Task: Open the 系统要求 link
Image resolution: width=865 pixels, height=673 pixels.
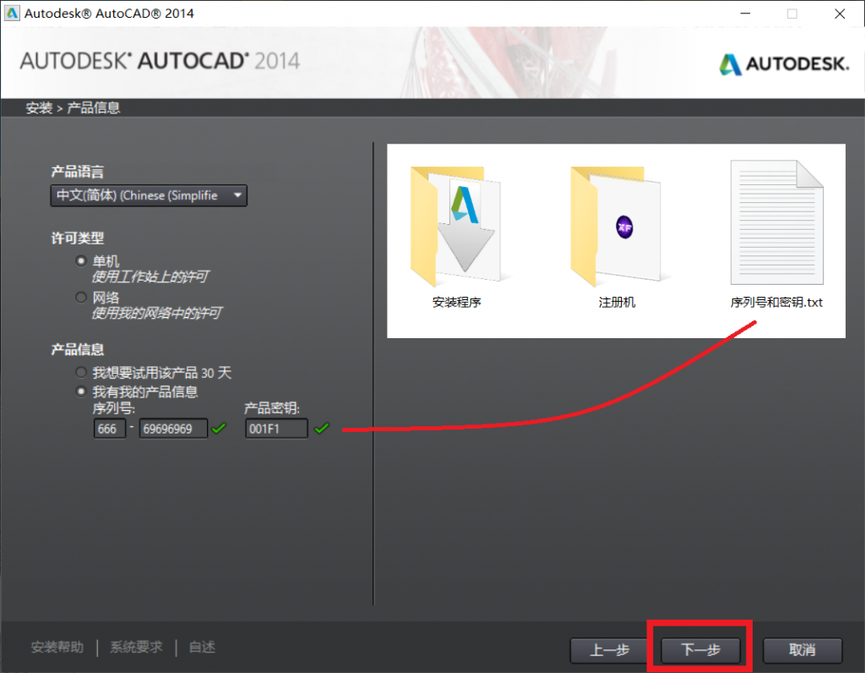Action: pyautogui.click(x=136, y=647)
